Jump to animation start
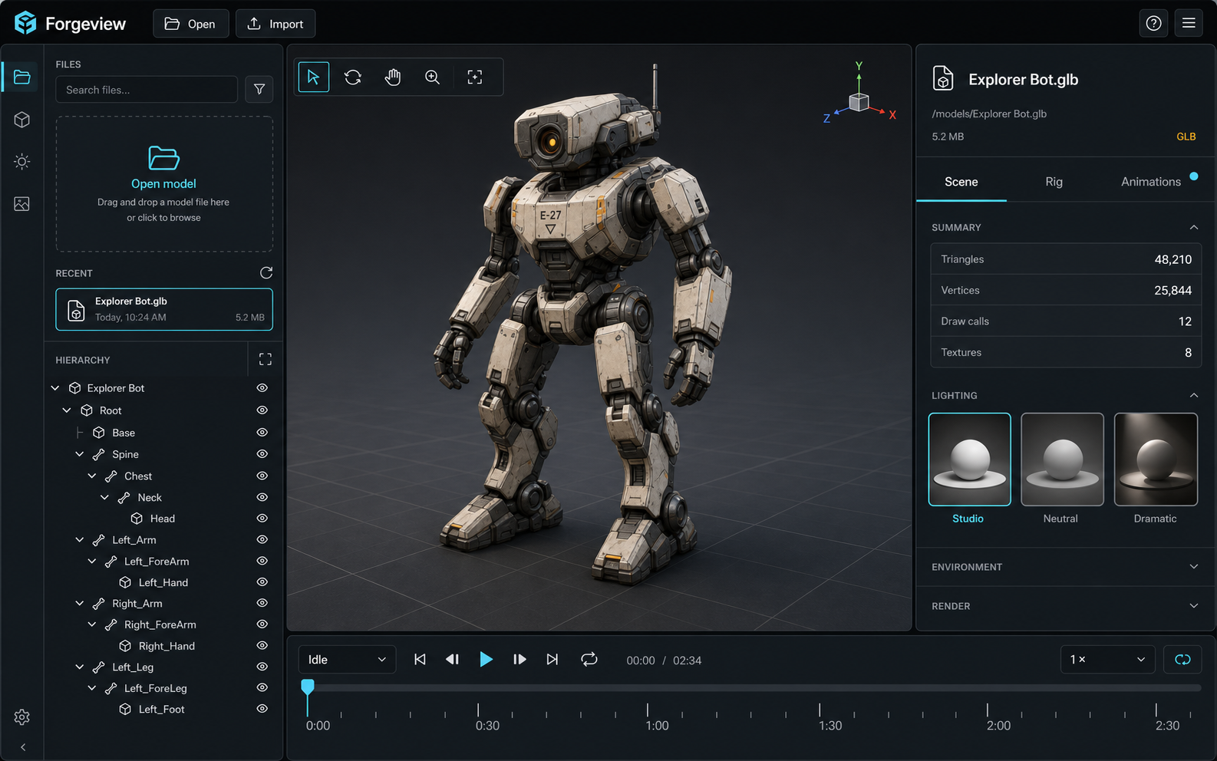 (x=420, y=660)
